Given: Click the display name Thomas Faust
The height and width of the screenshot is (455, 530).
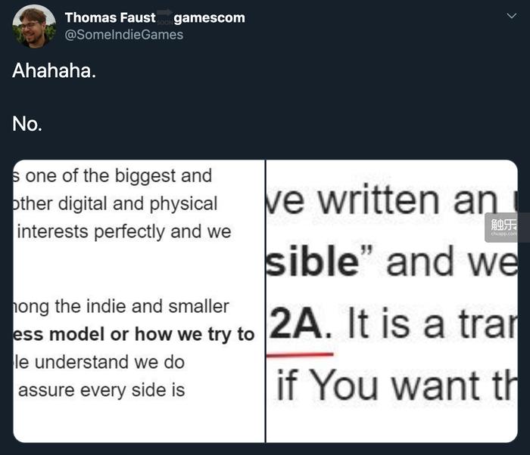Looking at the screenshot, I should pyautogui.click(x=110, y=17).
